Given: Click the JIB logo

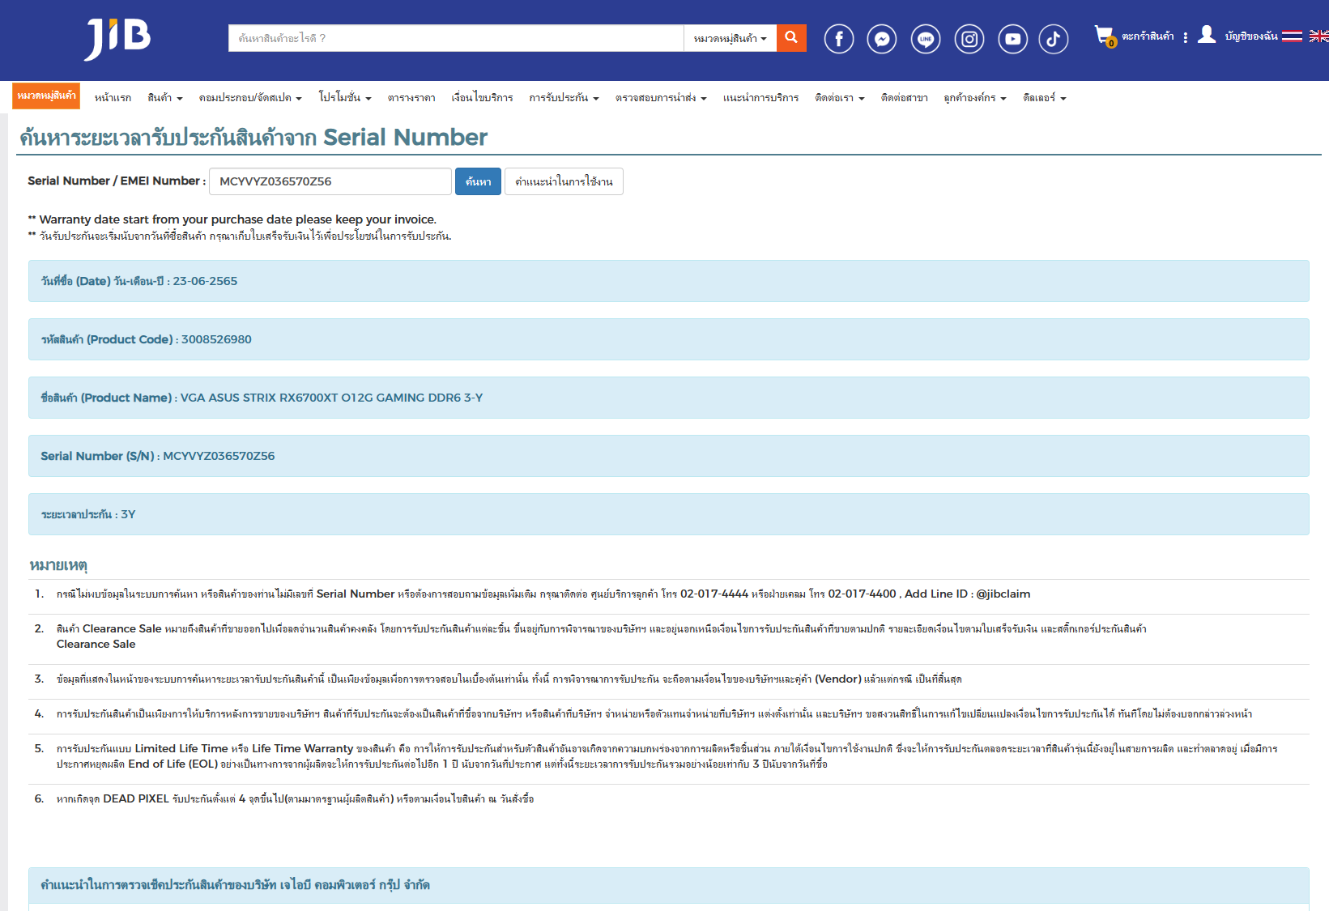Looking at the screenshot, I should pos(117,38).
